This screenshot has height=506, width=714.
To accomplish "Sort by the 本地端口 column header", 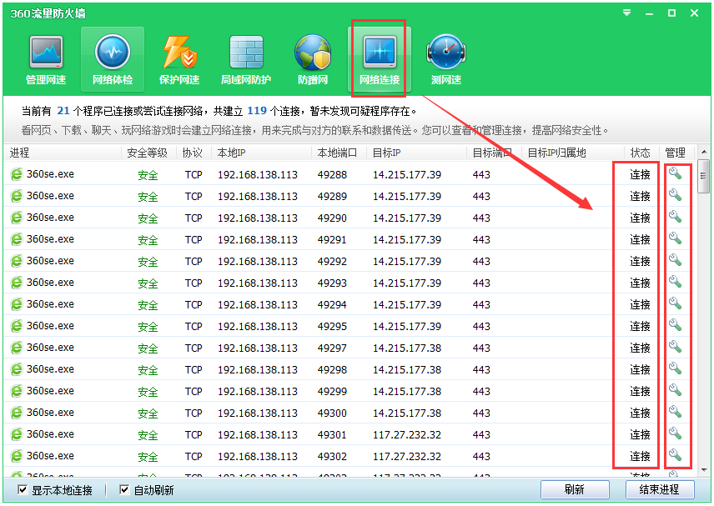I will point(339,153).
